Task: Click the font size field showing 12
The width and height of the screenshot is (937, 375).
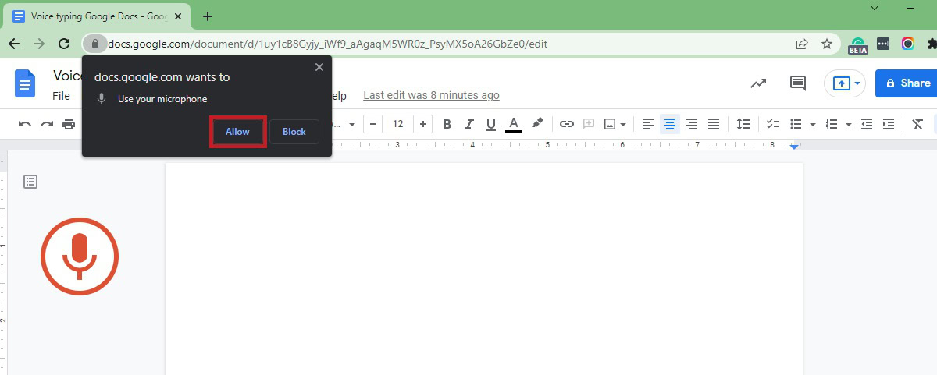Action: [x=398, y=124]
